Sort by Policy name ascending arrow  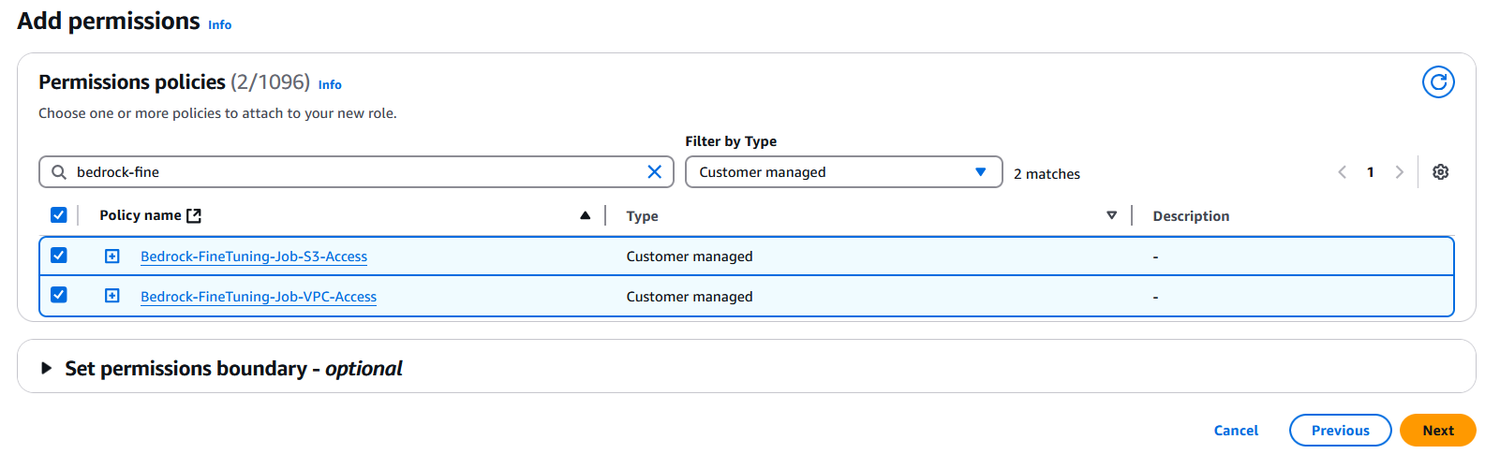[x=585, y=215]
